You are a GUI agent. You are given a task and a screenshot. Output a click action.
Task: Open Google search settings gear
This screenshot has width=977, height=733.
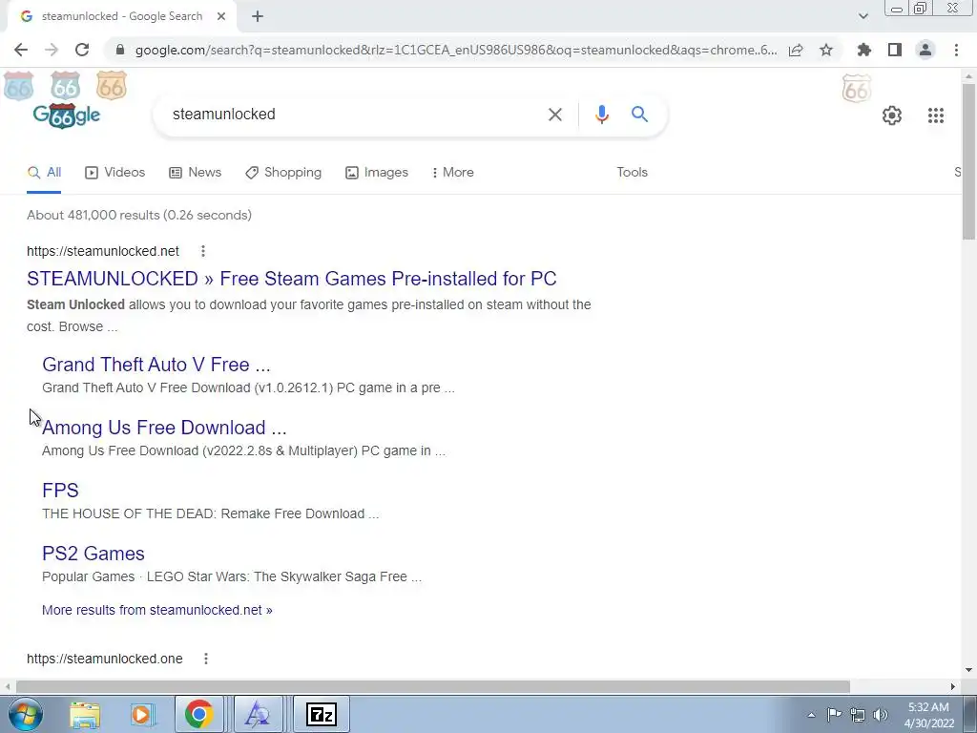point(892,115)
